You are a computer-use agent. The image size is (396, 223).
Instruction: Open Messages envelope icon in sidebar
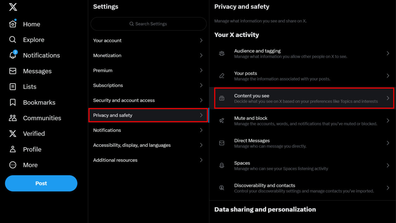tap(13, 71)
